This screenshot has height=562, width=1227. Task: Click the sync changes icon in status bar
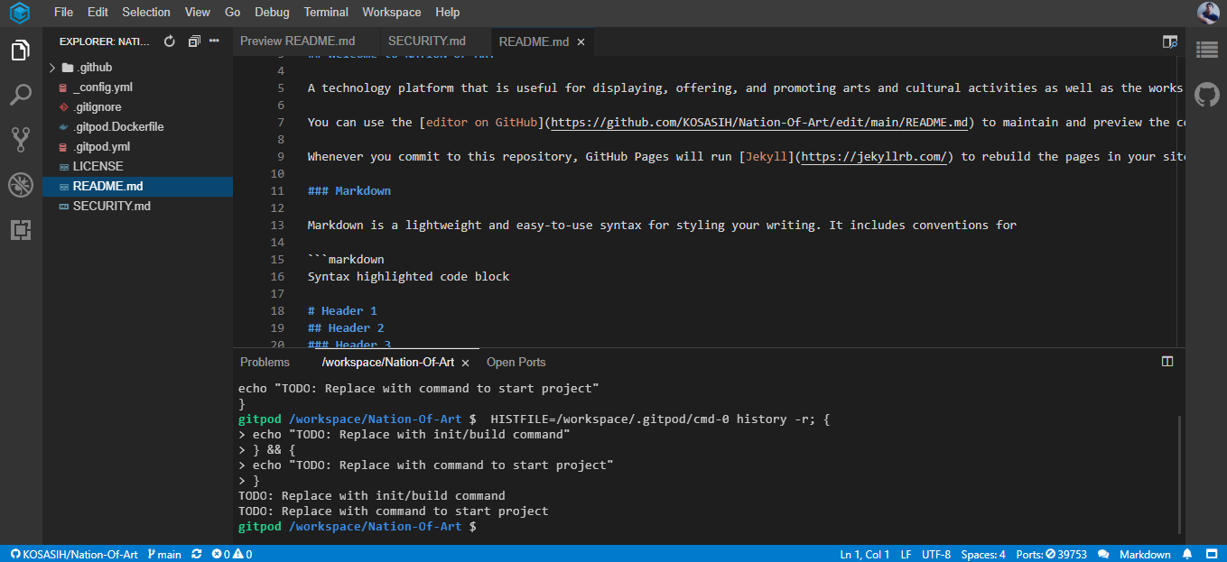pos(197,554)
